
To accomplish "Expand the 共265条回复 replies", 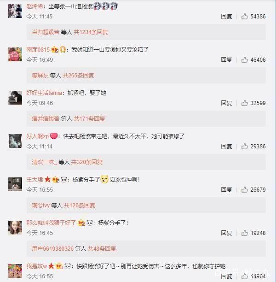I will [78, 76].
